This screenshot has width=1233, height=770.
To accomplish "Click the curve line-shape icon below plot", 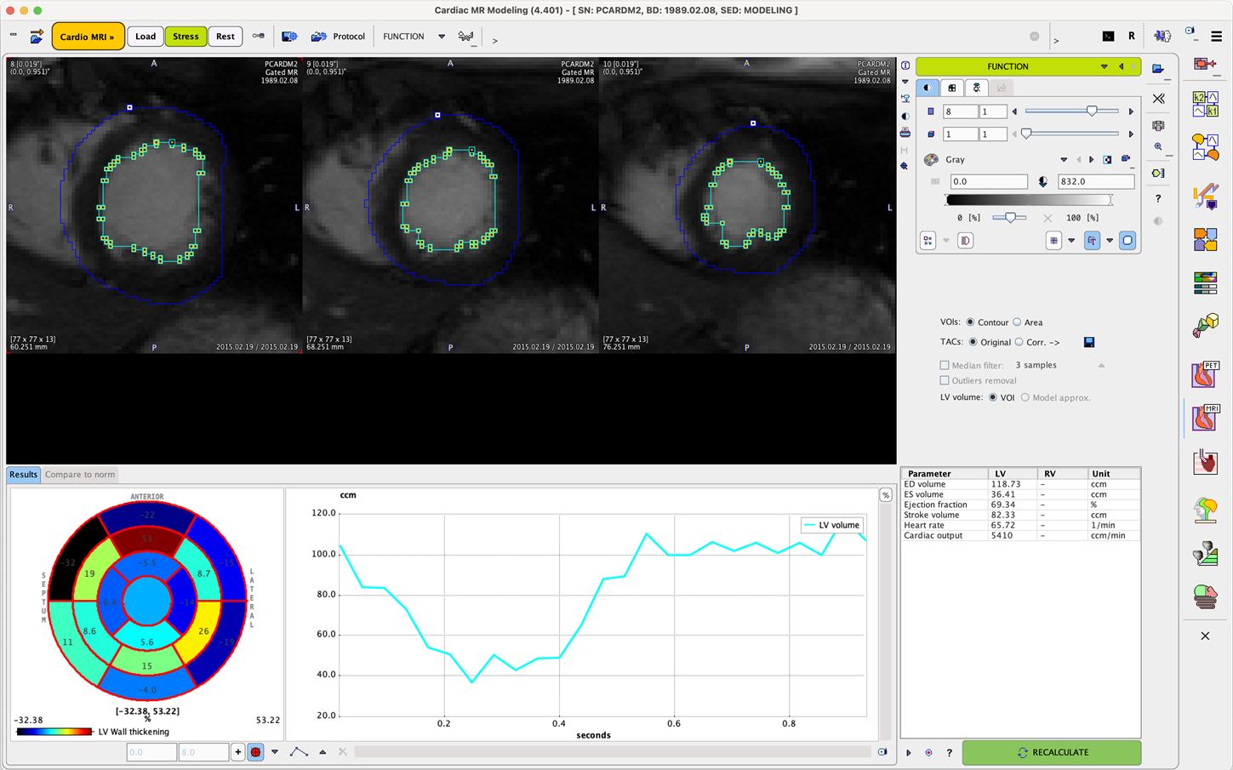I will [299, 752].
